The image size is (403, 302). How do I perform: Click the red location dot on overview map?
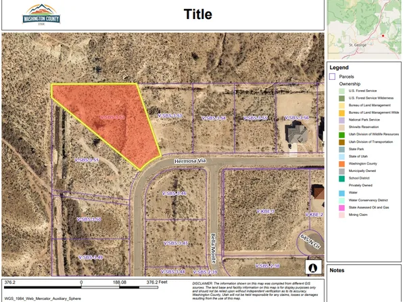point(383,36)
